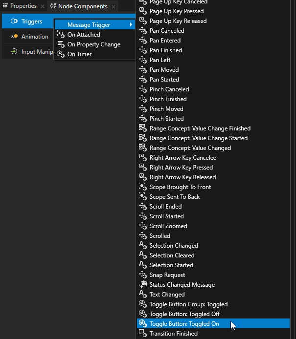Choose On Attached trigger
296x339 pixels.
pyautogui.click(x=94, y=34)
